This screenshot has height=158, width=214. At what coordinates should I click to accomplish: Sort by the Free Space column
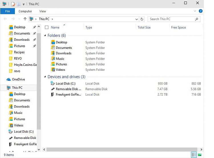click(x=178, y=27)
